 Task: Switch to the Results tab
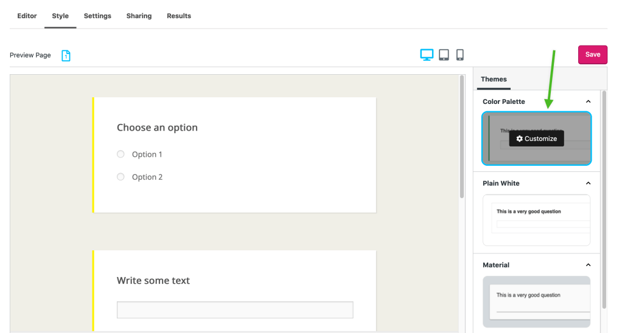click(179, 16)
